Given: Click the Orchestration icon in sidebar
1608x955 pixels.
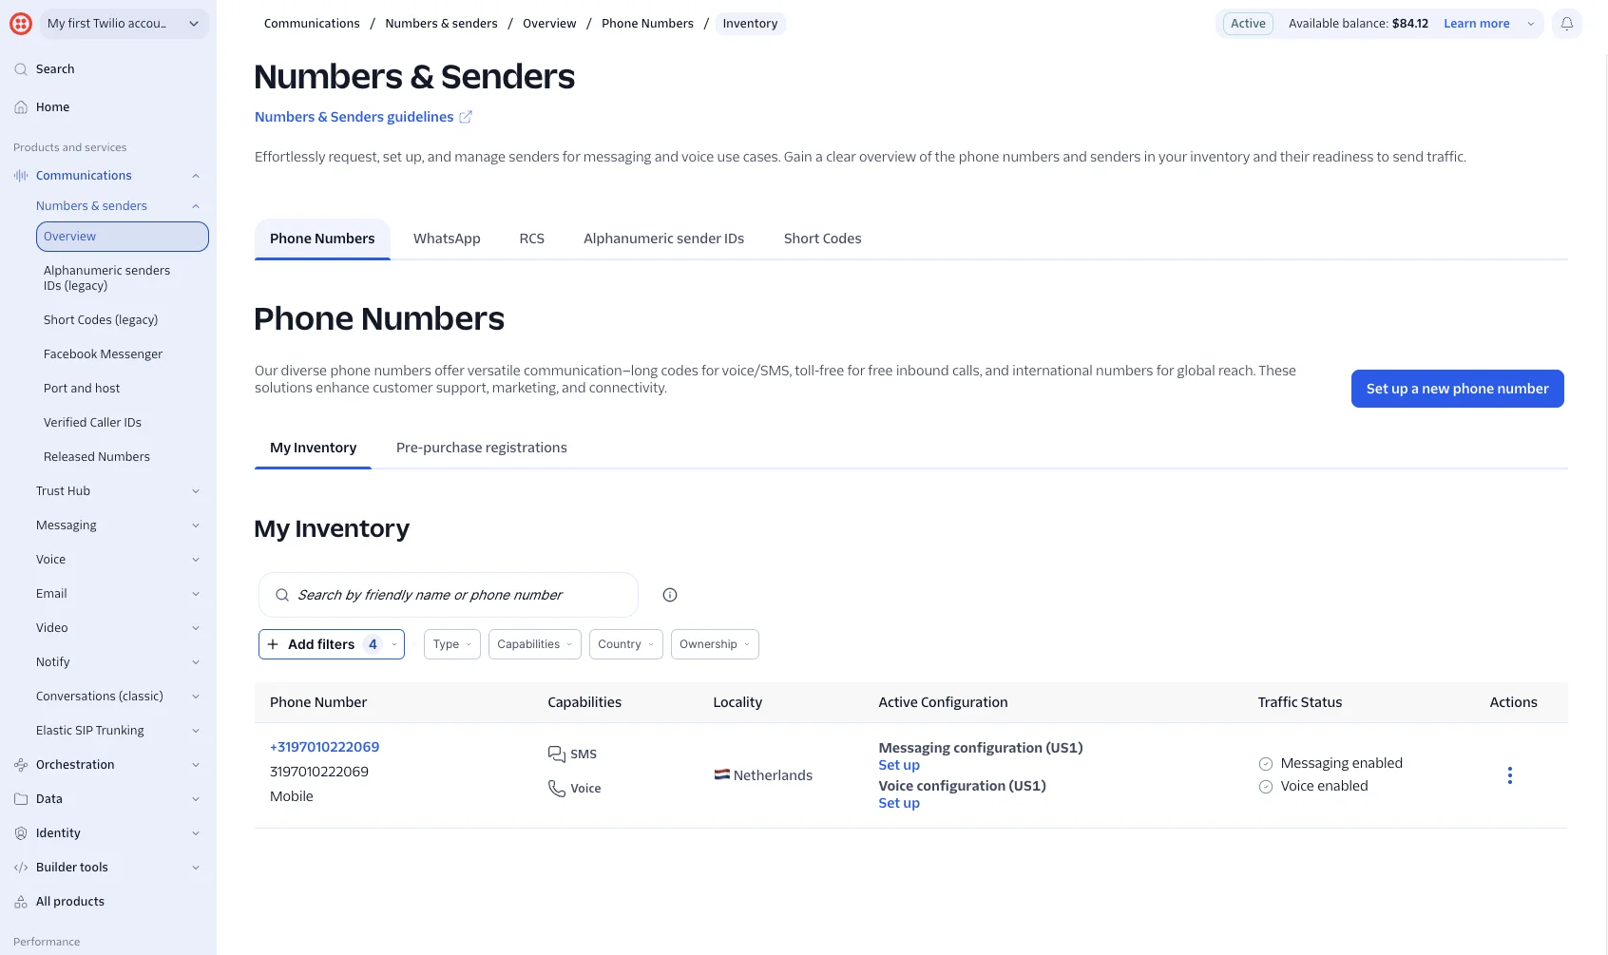Looking at the screenshot, I should point(21,765).
